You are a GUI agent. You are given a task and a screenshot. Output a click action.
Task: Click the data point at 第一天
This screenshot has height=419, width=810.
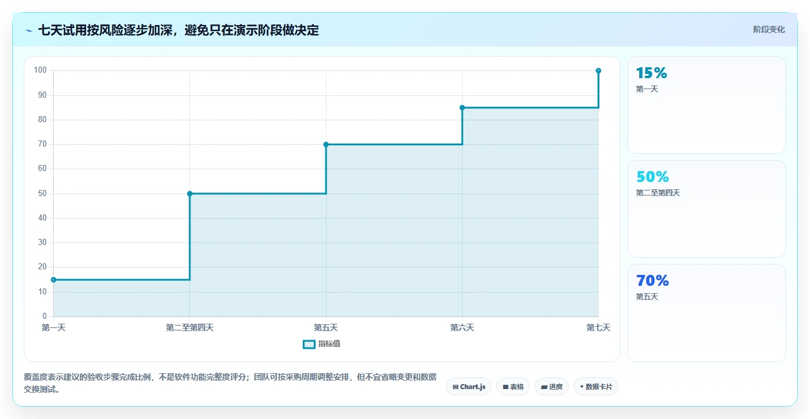(53, 280)
